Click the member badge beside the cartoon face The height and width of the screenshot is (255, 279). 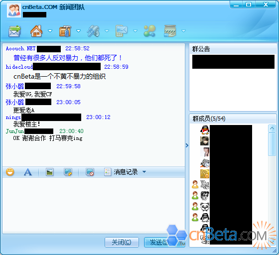[195, 195]
